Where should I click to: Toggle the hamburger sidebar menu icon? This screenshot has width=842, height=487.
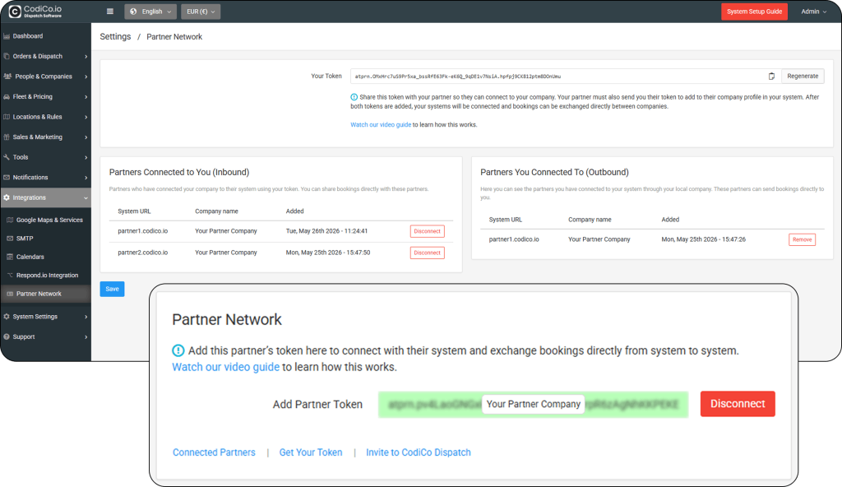tap(110, 12)
